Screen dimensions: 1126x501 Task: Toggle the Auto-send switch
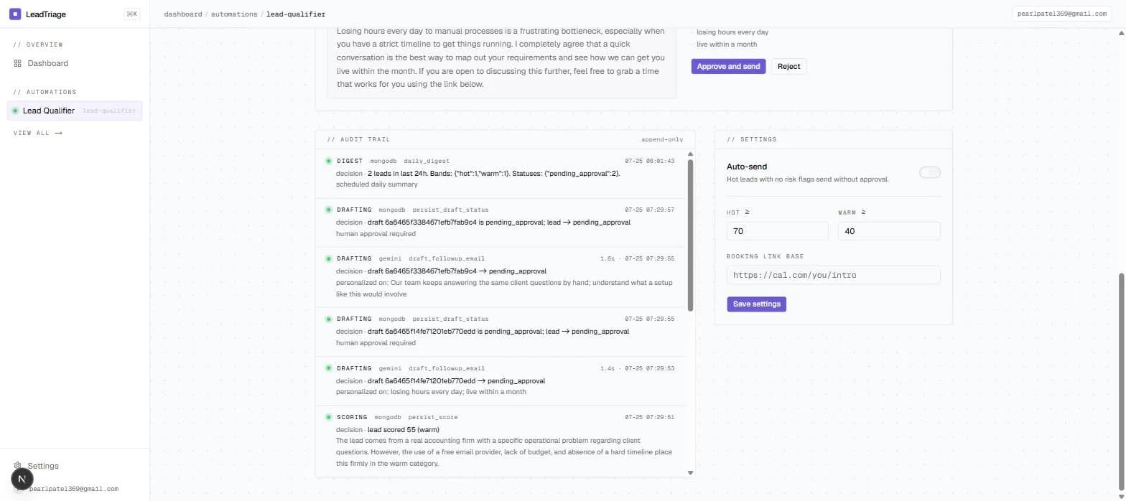929,172
